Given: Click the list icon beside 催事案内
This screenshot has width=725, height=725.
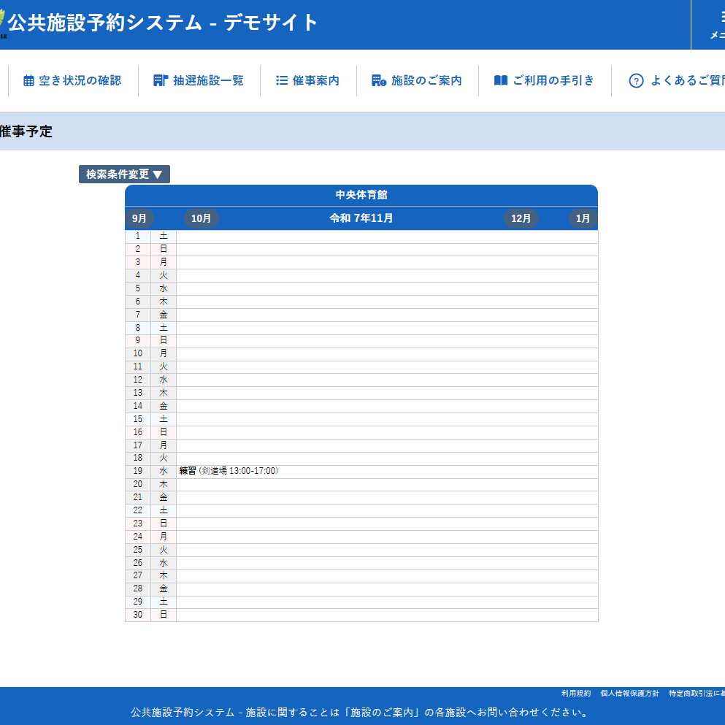Looking at the screenshot, I should (282, 80).
